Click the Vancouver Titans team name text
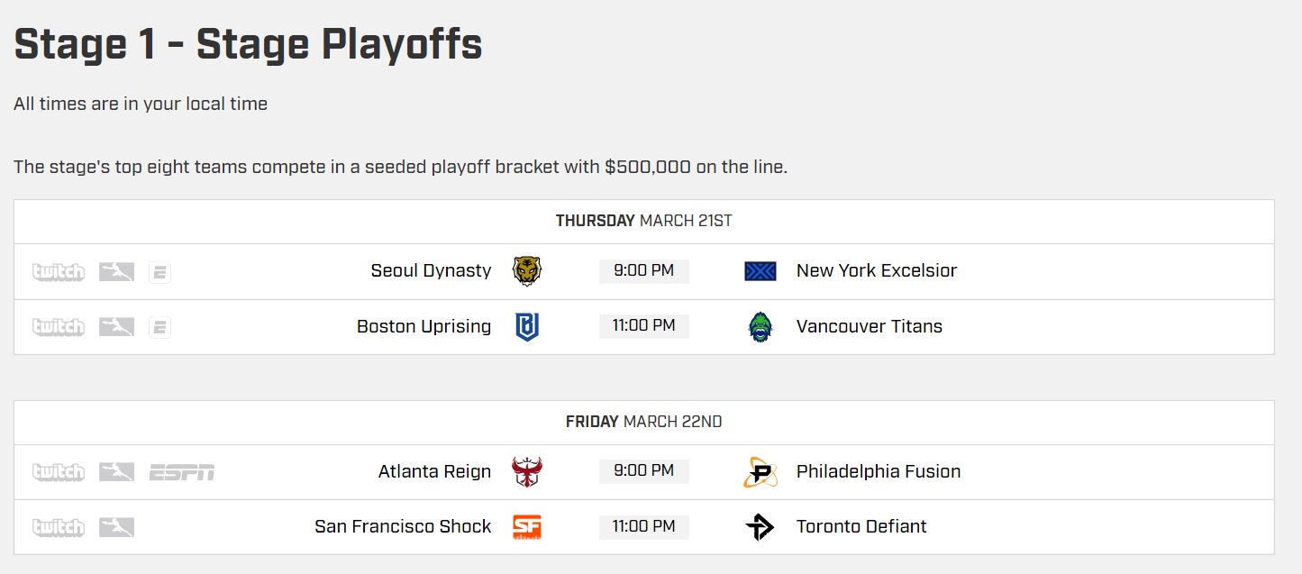 pos(869,326)
